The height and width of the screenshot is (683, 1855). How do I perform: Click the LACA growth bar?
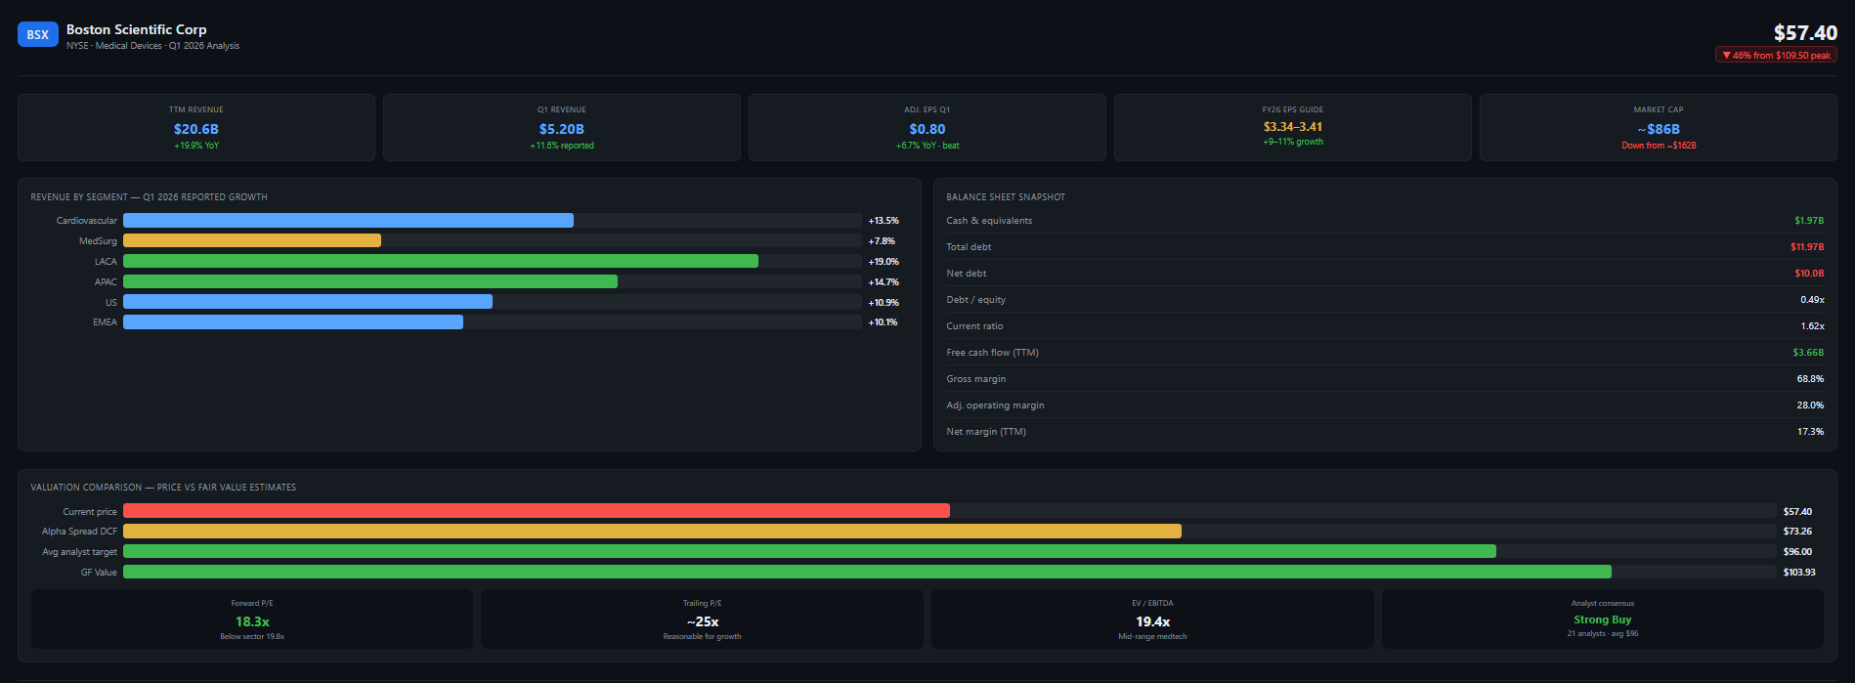pos(441,261)
